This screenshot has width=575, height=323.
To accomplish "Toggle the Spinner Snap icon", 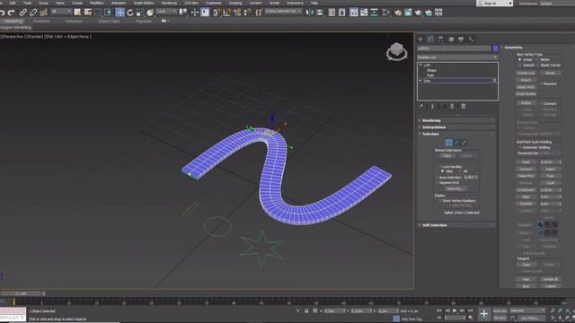I will [248, 13].
